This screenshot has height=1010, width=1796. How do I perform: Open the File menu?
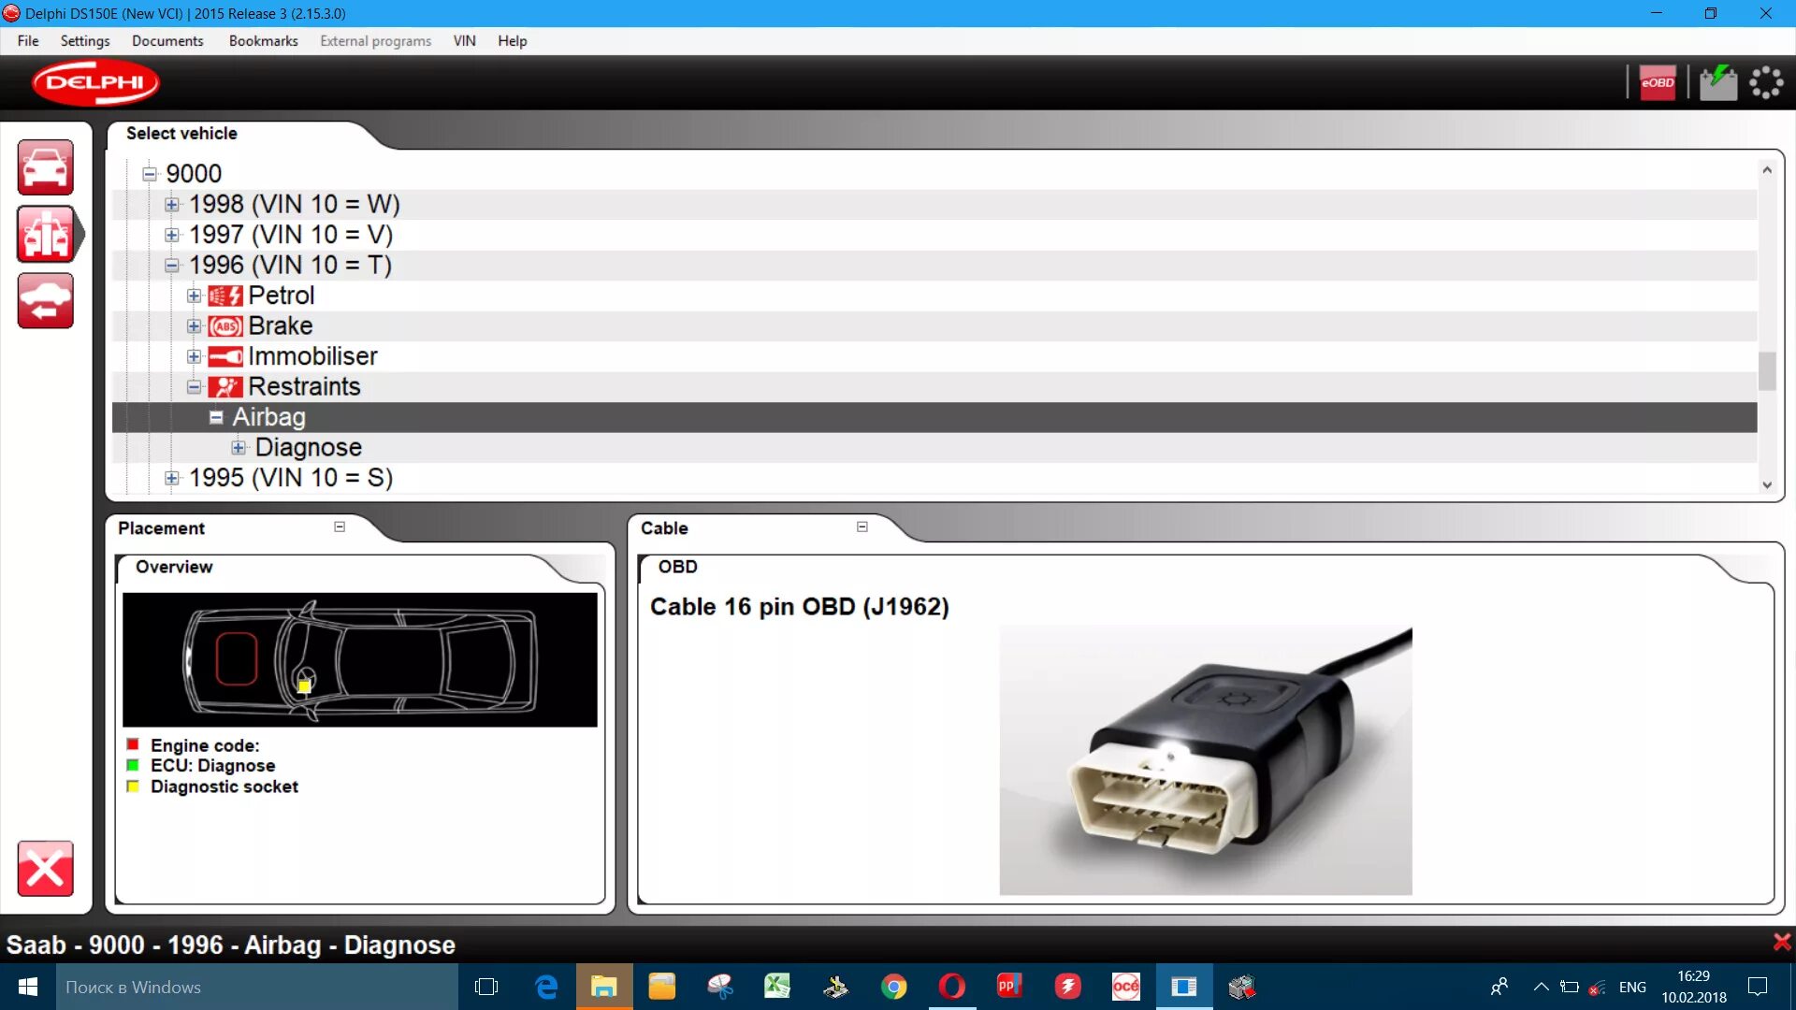pos(28,41)
